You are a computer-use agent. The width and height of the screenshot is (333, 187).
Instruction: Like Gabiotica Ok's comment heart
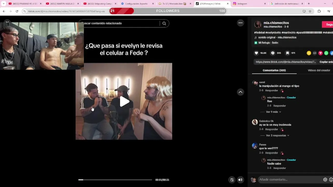tap(282, 129)
